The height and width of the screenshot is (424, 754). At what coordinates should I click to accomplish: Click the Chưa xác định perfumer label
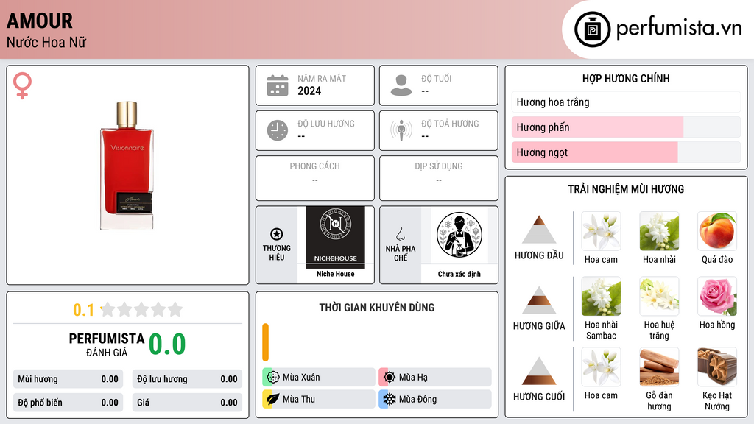(x=459, y=274)
